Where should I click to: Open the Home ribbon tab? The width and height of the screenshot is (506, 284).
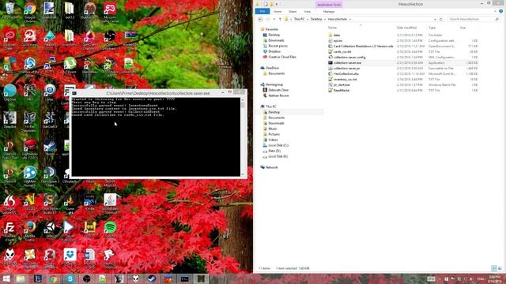point(278,12)
